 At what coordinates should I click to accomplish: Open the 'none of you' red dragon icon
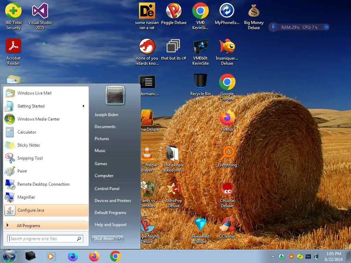point(147,52)
